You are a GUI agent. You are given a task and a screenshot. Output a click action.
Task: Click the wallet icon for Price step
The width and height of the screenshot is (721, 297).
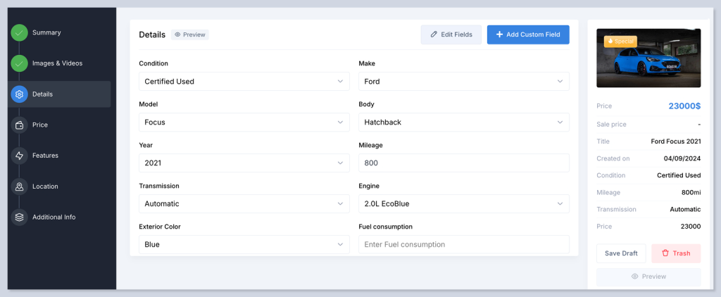coord(19,125)
